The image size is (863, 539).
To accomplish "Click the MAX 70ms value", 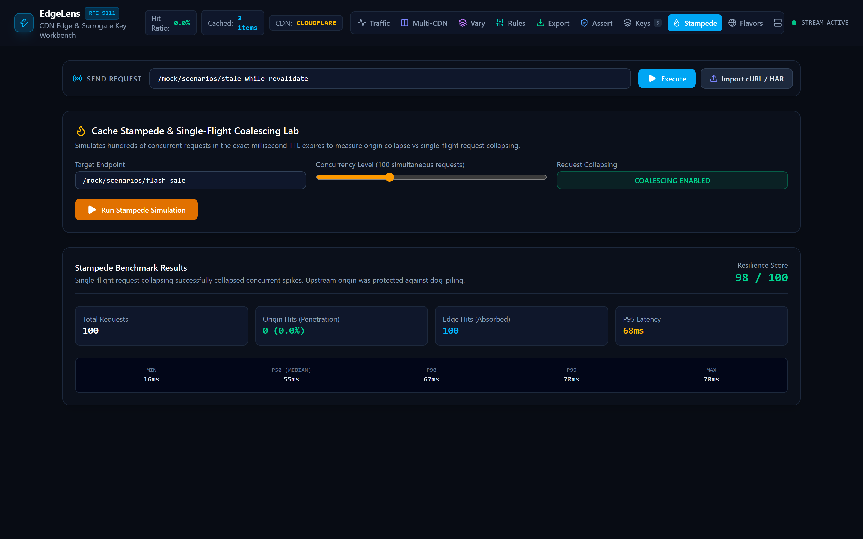I will click(x=711, y=379).
